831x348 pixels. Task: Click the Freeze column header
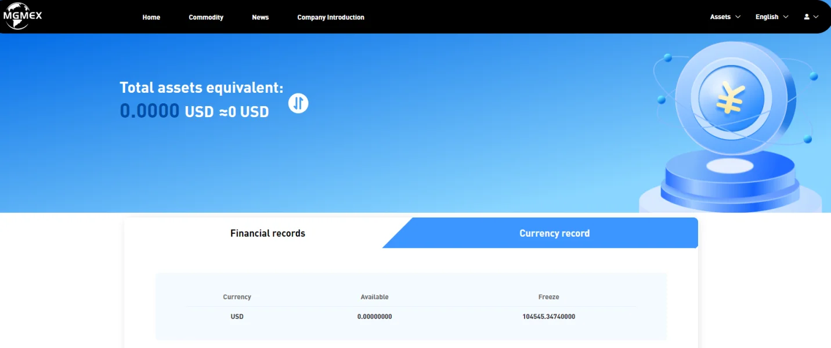(548, 297)
